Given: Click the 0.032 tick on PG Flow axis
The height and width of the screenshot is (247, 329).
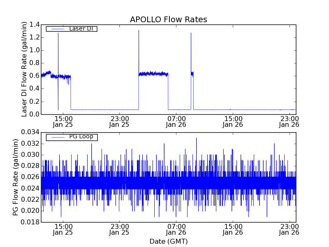Looking at the screenshot, I should (30, 144).
